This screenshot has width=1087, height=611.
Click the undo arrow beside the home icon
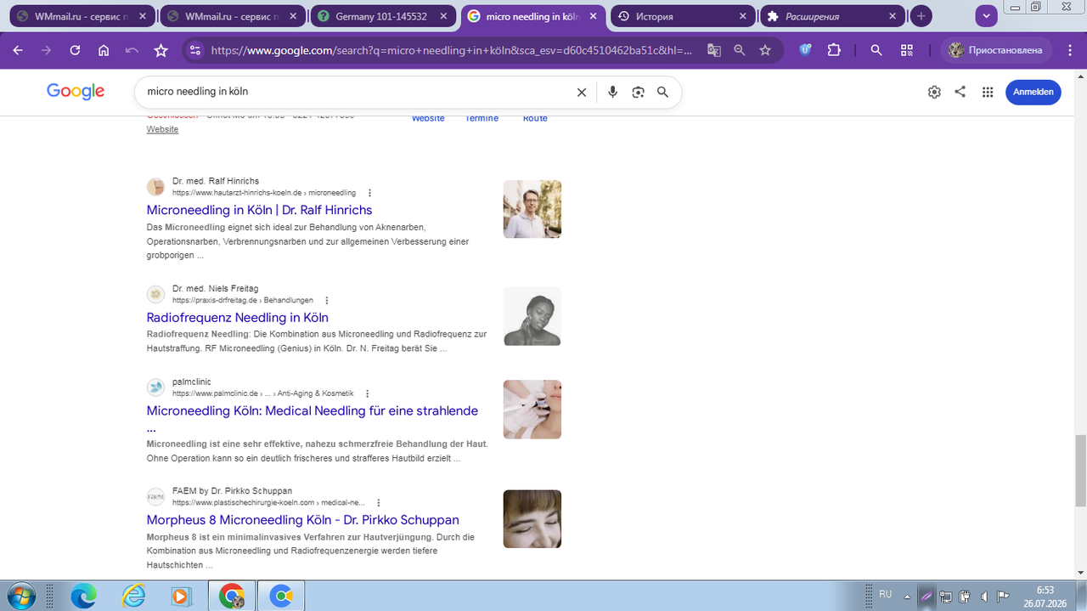tap(132, 50)
